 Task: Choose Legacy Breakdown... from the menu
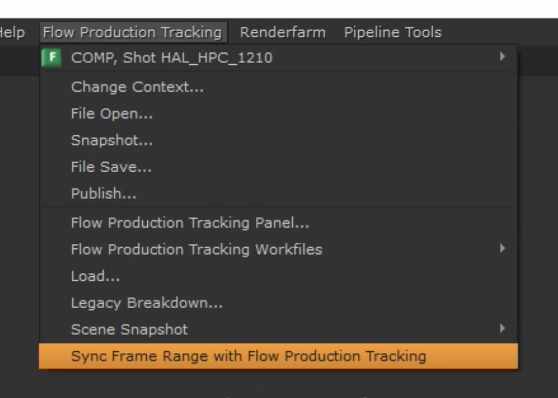[147, 303]
